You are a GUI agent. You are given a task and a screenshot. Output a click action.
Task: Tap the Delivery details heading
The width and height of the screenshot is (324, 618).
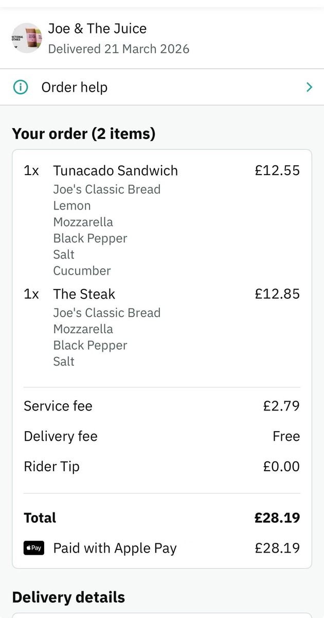68,597
